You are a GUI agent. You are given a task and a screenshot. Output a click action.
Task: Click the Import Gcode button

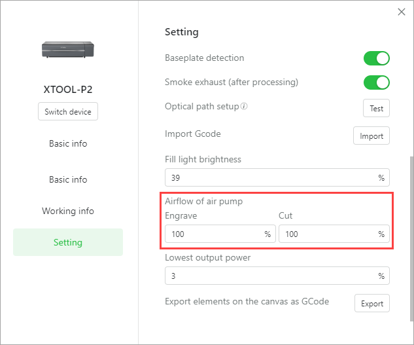tap(371, 136)
